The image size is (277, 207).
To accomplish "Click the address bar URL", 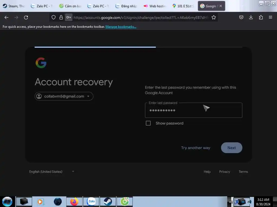I will click(x=141, y=18).
